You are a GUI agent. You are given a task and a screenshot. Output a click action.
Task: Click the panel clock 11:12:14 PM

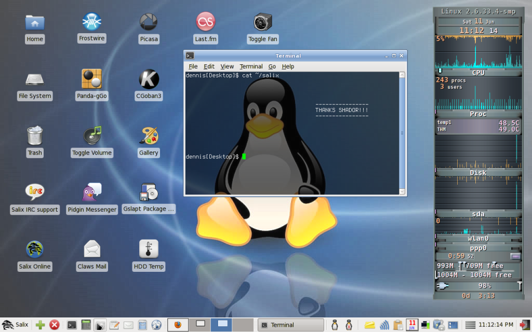tap(496, 325)
